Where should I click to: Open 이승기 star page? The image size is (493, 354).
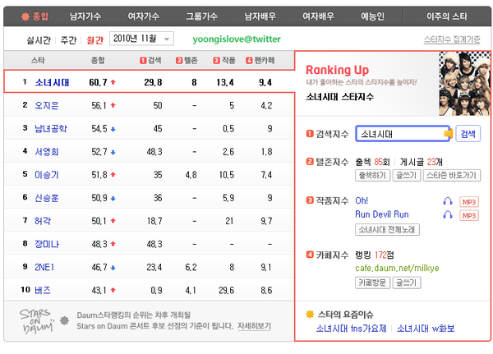[x=47, y=175]
